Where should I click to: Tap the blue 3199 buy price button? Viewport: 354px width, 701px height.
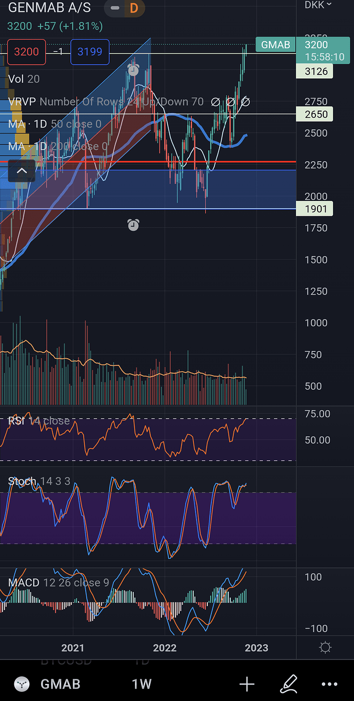click(x=90, y=51)
